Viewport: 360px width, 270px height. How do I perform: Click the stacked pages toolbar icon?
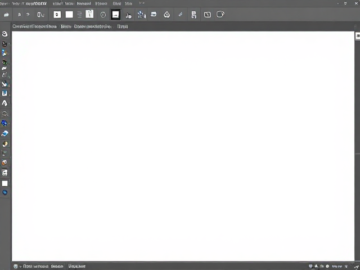(193, 15)
